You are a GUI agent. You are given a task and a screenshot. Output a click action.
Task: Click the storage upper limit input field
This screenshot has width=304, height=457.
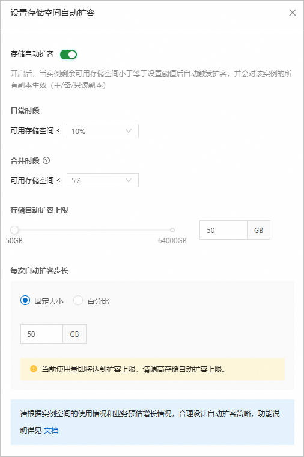coord(223,230)
